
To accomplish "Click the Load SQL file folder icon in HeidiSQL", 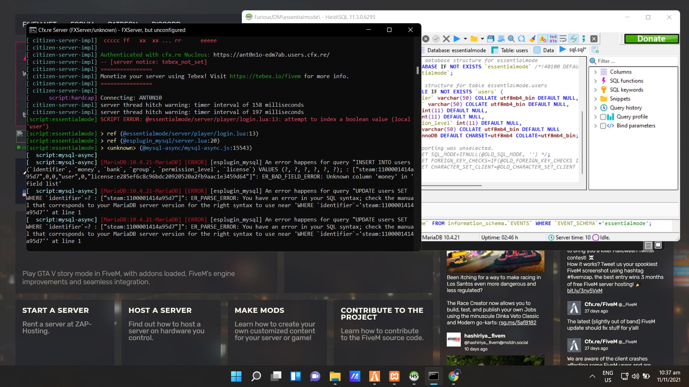I will [x=474, y=39].
